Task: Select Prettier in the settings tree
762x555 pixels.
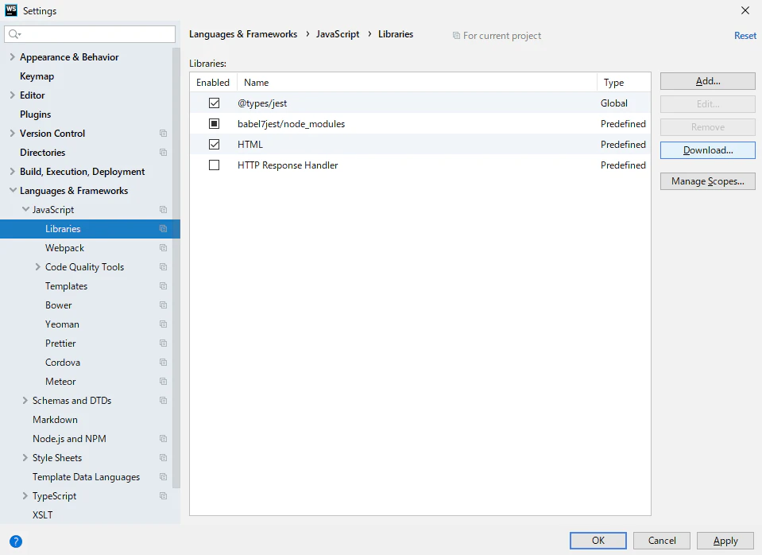Action: [60, 343]
